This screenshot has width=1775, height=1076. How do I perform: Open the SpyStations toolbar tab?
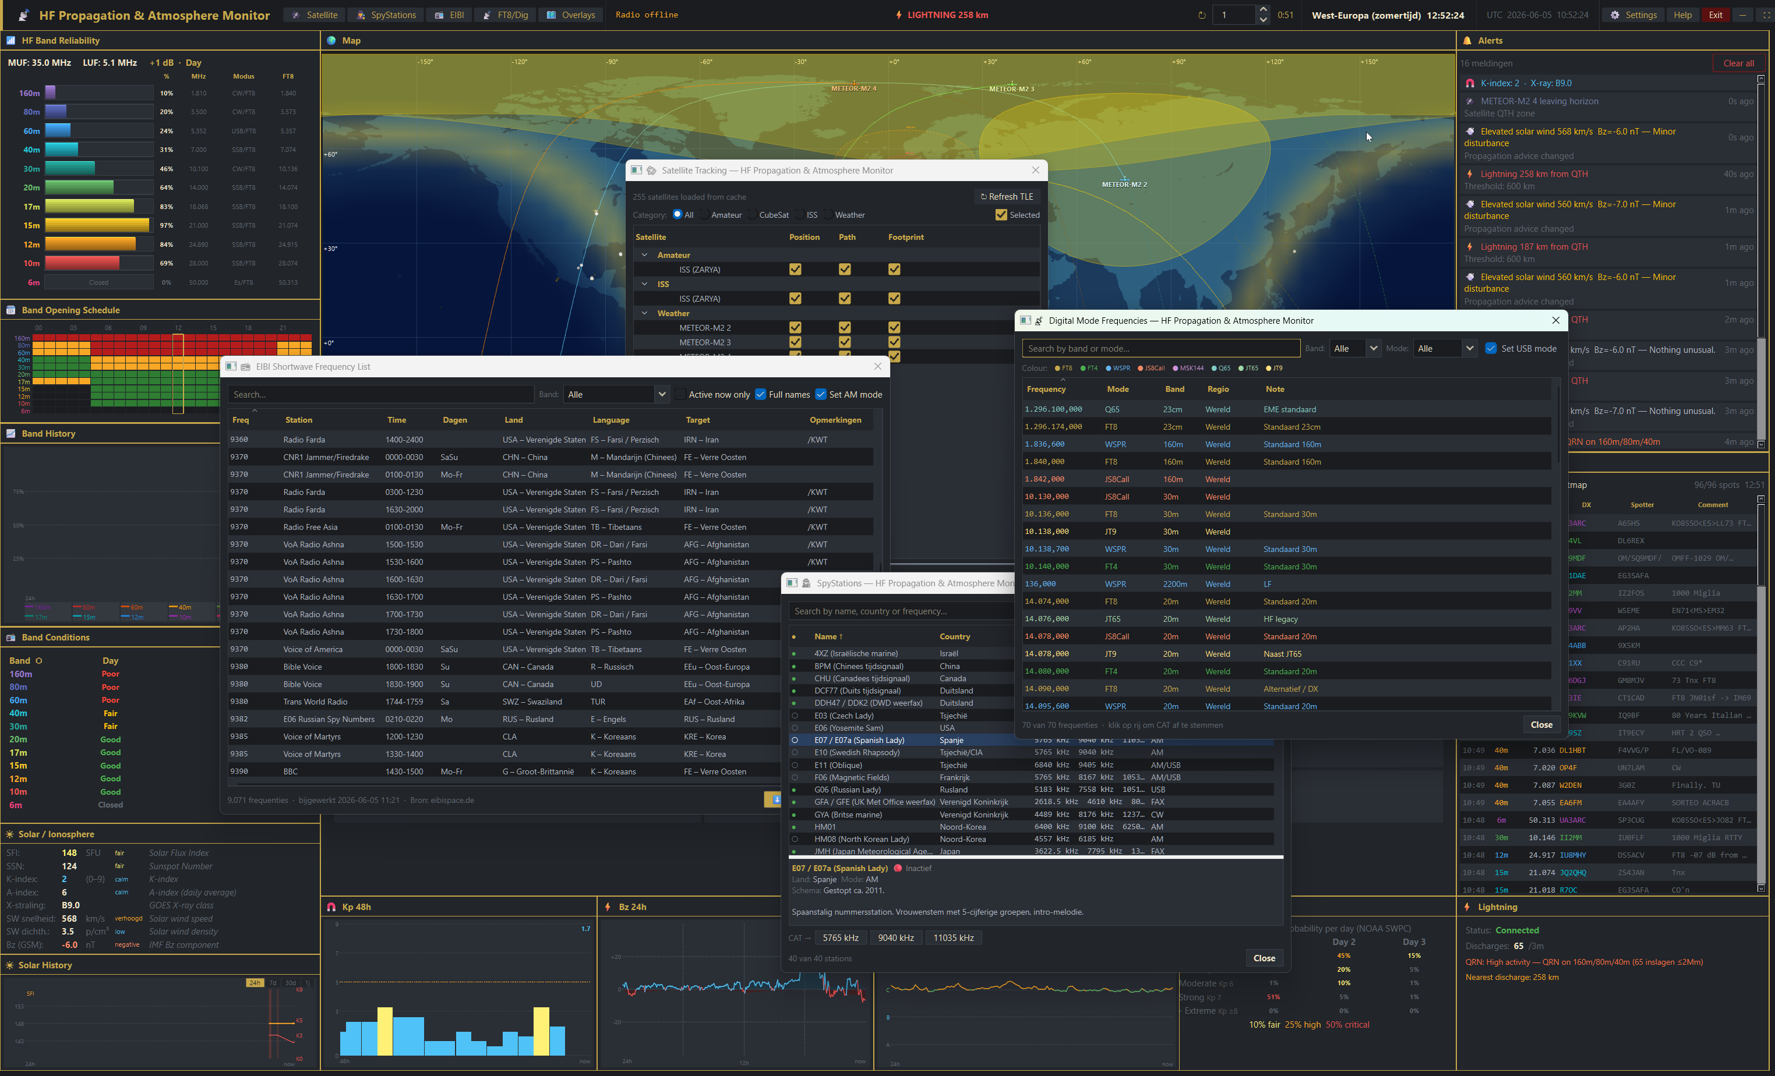coord(386,15)
